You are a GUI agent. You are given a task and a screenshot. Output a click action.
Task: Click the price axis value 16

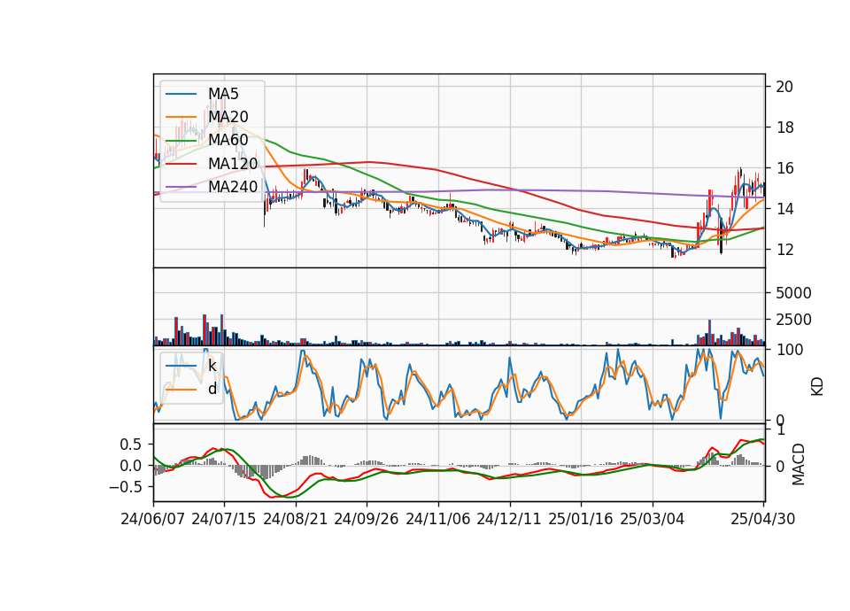(x=784, y=168)
